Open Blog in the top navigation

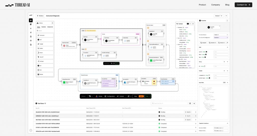pyautogui.click(x=227, y=5)
